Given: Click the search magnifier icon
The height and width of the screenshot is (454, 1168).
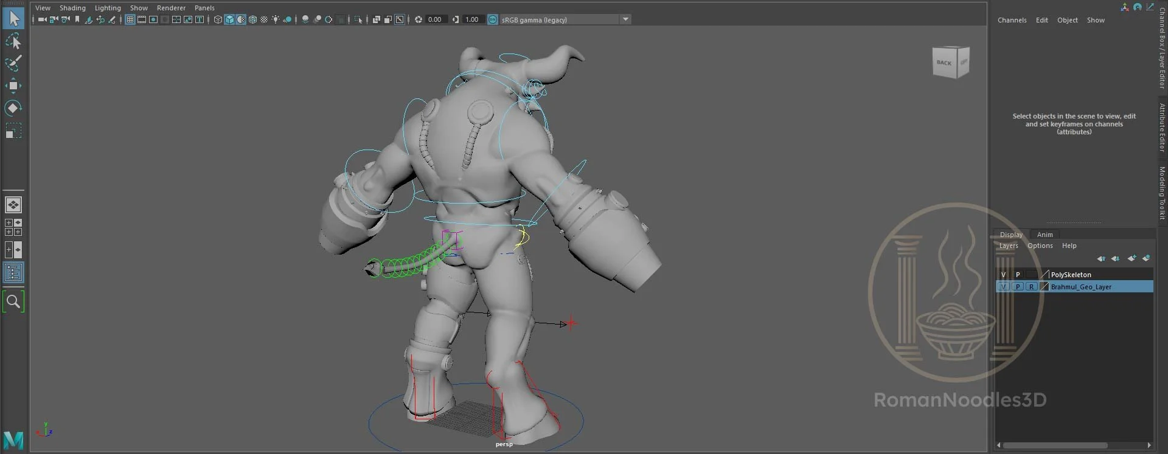Looking at the screenshot, I should pos(13,301).
